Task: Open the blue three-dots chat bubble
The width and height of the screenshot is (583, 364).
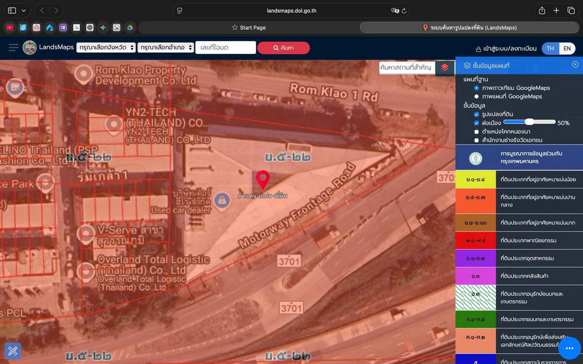Action: (x=569, y=348)
